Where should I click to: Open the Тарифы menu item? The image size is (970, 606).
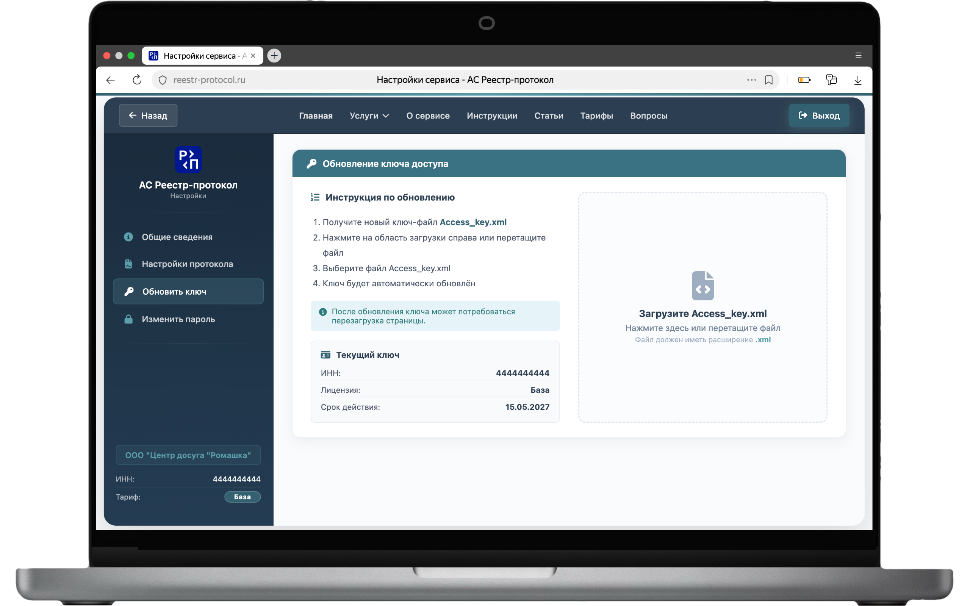point(596,116)
